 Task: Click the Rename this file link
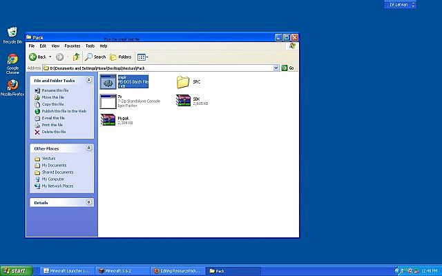(x=55, y=90)
